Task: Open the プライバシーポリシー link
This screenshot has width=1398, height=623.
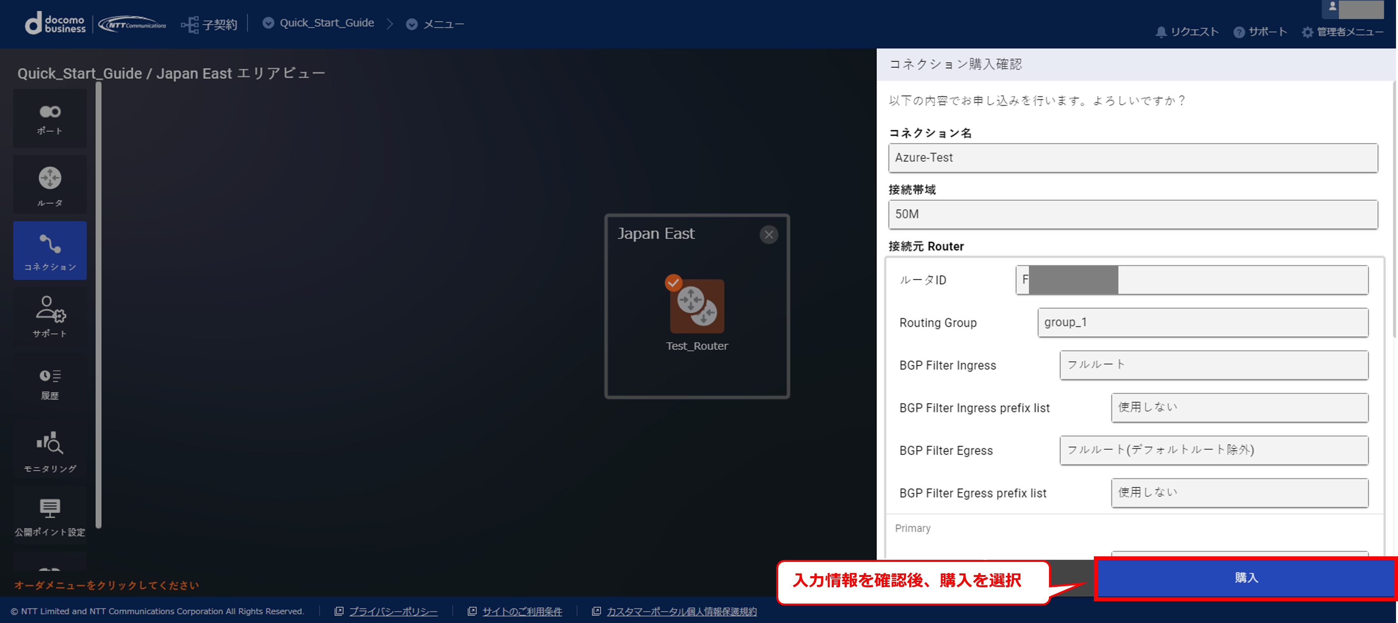Action: click(x=393, y=611)
